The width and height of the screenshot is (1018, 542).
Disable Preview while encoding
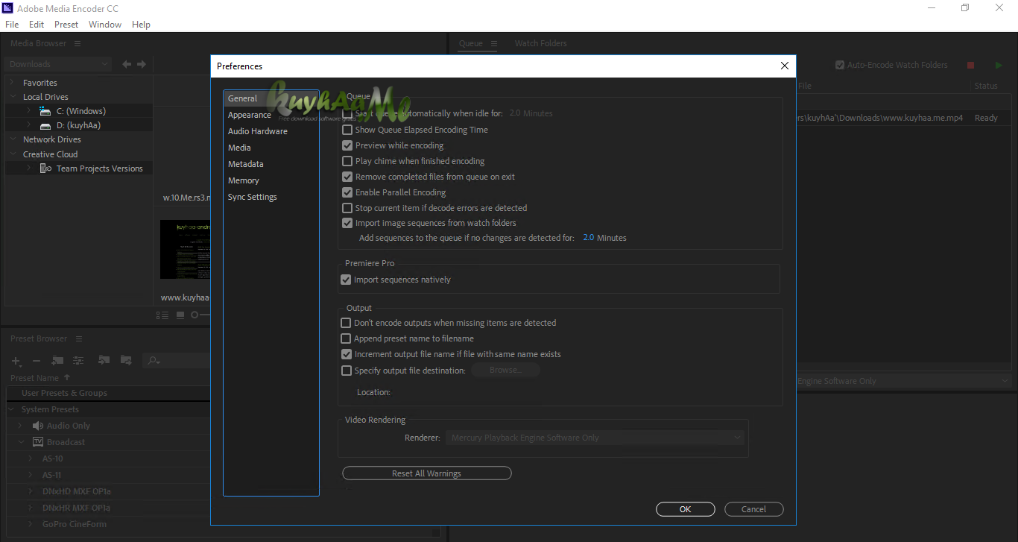point(347,145)
